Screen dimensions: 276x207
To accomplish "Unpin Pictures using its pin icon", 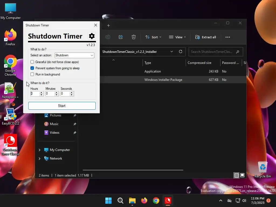I will (x=75, y=115).
